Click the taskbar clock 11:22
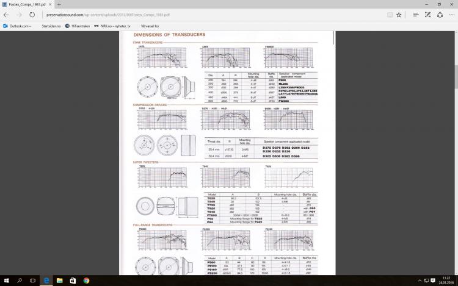 [446, 281]
